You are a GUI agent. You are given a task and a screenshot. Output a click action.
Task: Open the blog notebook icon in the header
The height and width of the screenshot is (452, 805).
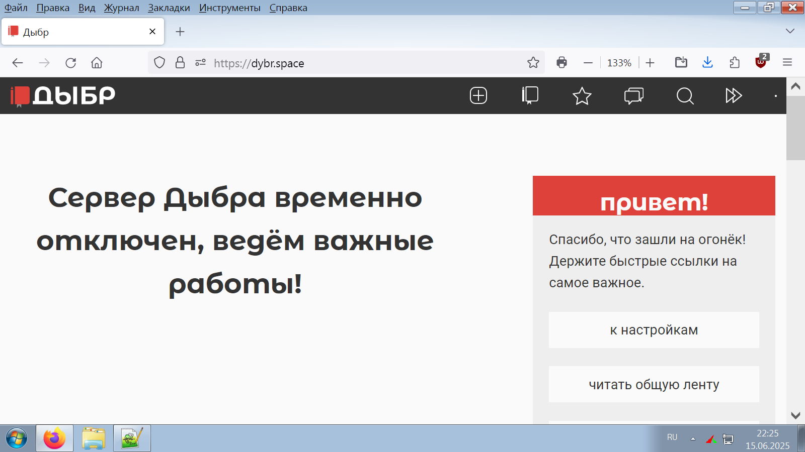pos(530,95)
